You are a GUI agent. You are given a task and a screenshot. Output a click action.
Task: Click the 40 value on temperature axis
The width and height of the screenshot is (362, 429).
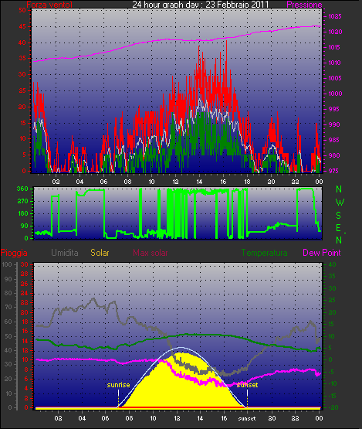(x=332, y=264)
